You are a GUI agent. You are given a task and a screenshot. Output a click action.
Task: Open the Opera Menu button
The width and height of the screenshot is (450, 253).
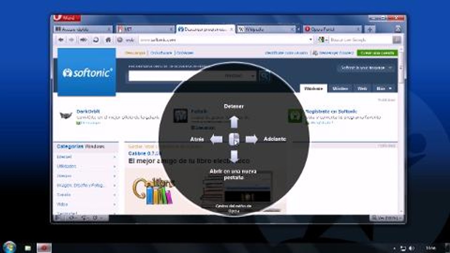point(67,18)
